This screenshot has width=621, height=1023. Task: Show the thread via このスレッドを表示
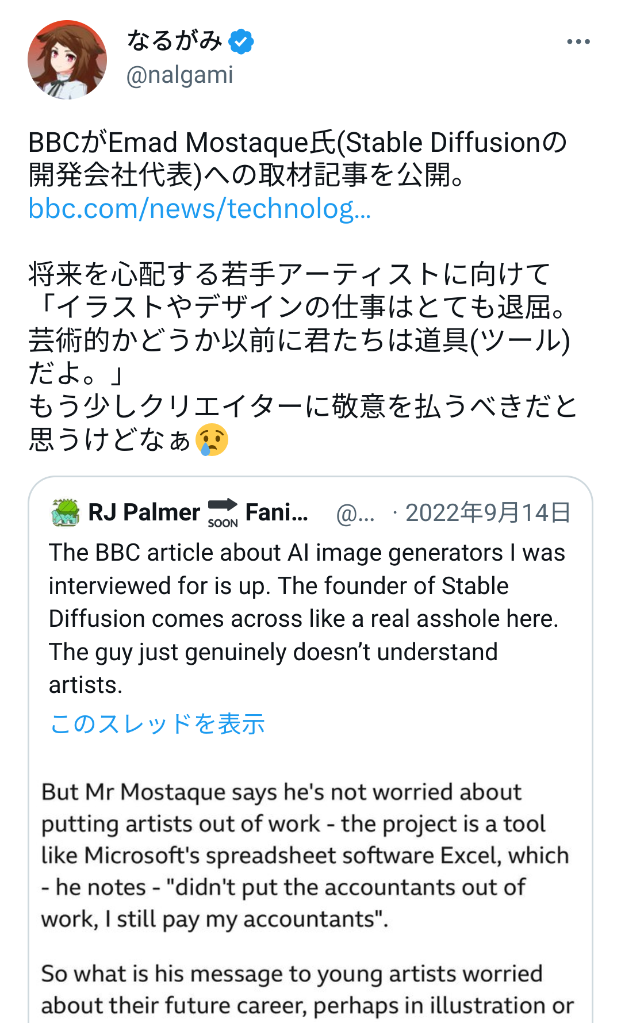[158, 723]
